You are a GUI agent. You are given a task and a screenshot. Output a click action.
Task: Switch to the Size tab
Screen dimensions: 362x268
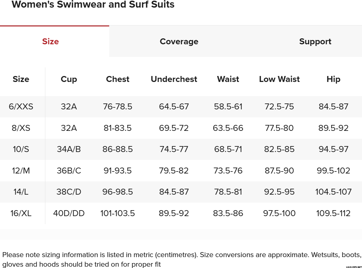pyautogui.click(x=51, y=42)
